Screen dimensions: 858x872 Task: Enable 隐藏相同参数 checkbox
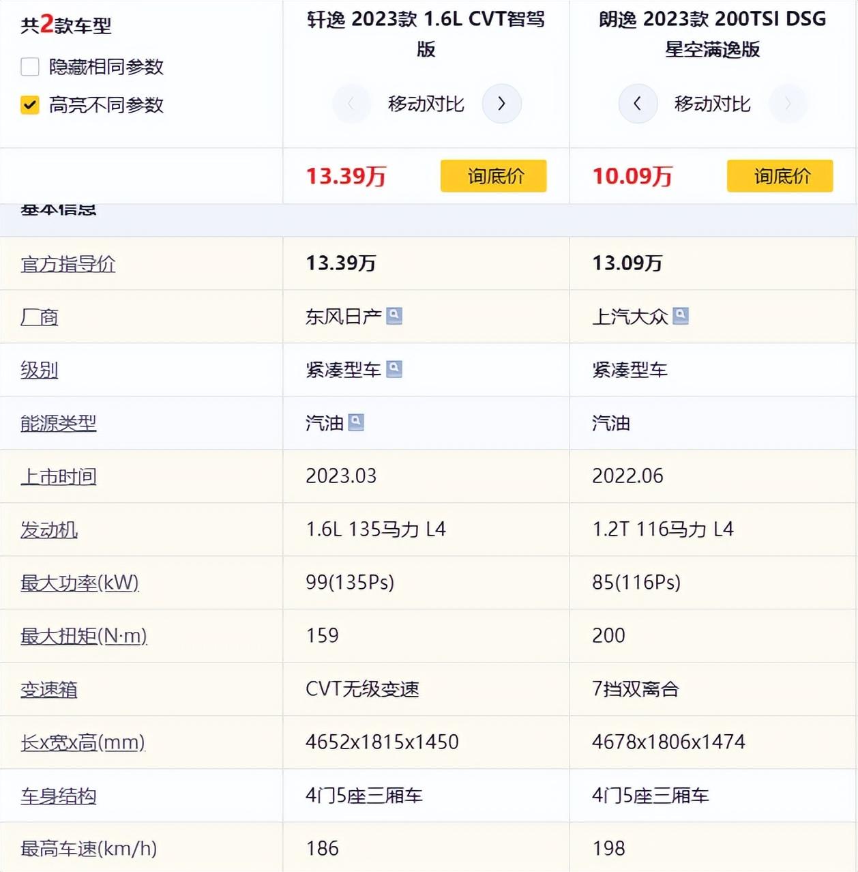30,67
